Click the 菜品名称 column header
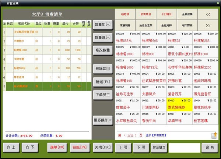The height and width of the screenshot is (159, 221). (24, 24)
